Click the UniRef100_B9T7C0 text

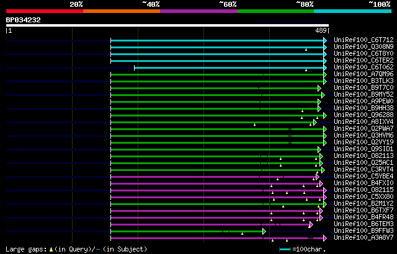tap(364, 87)
